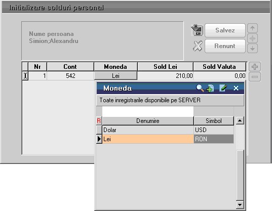Image resolution: width=272 pixels, height=211 pixels.
Task: Click the down arrow navigation button
Action: point(252,49)
